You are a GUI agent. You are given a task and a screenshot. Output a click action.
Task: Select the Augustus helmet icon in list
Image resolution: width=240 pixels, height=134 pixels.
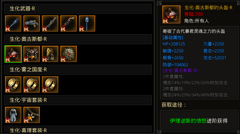(13, 54)
